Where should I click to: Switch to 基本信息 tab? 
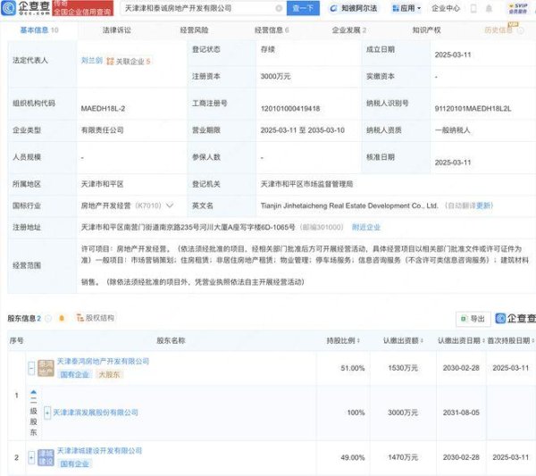(x=39, y=30)
